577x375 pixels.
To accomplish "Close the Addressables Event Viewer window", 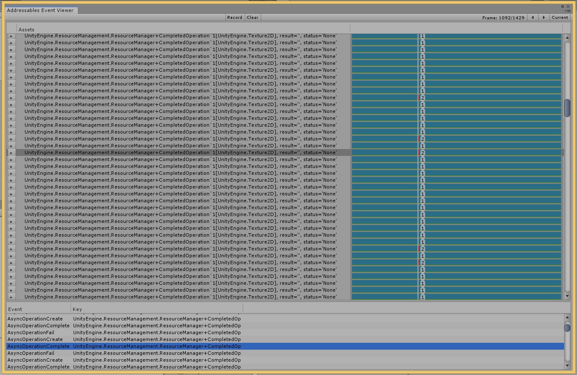I will pos(568,6).
